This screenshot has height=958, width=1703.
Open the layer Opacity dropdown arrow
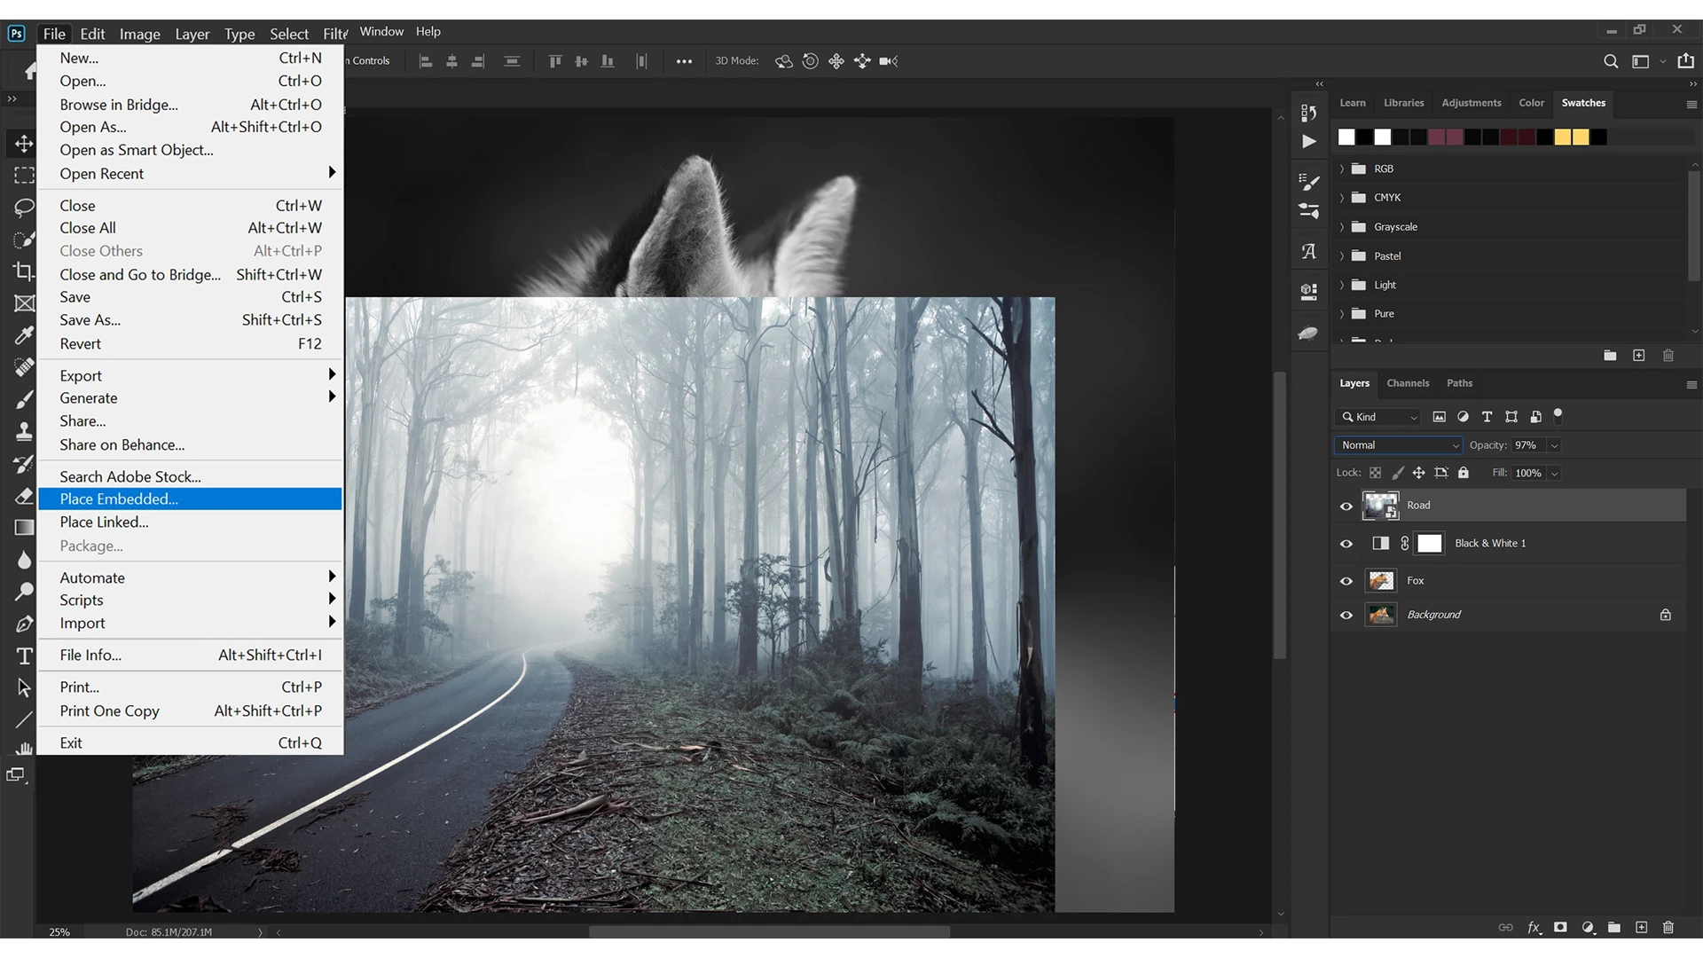(1554, 445)
